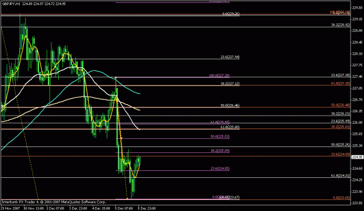This screenshot has height=211, width=364.
Task: Select the white 50.0(226.46) level label
Action: click(x=230, y=106)
